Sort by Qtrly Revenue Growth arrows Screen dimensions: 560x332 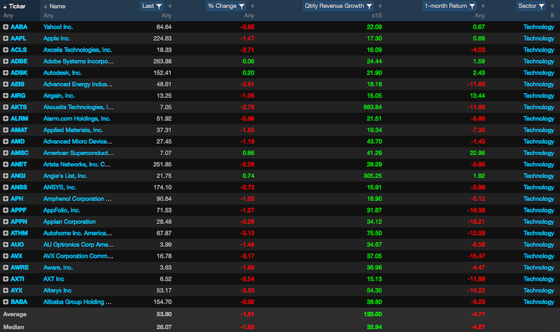[380, 6]
